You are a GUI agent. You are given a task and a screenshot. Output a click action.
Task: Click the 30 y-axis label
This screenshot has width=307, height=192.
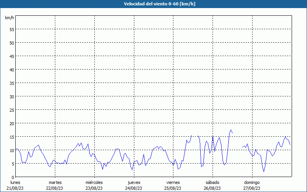pos(12,97)
